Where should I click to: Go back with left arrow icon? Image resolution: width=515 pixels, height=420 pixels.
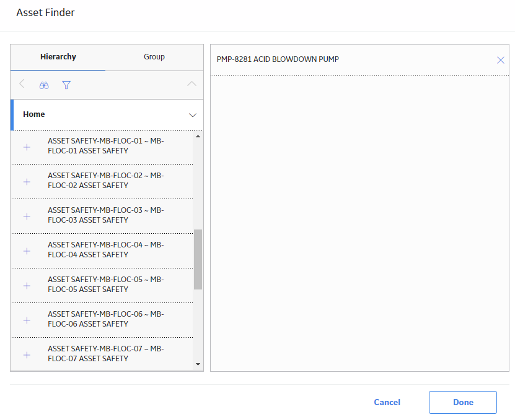tap(22, 84)
